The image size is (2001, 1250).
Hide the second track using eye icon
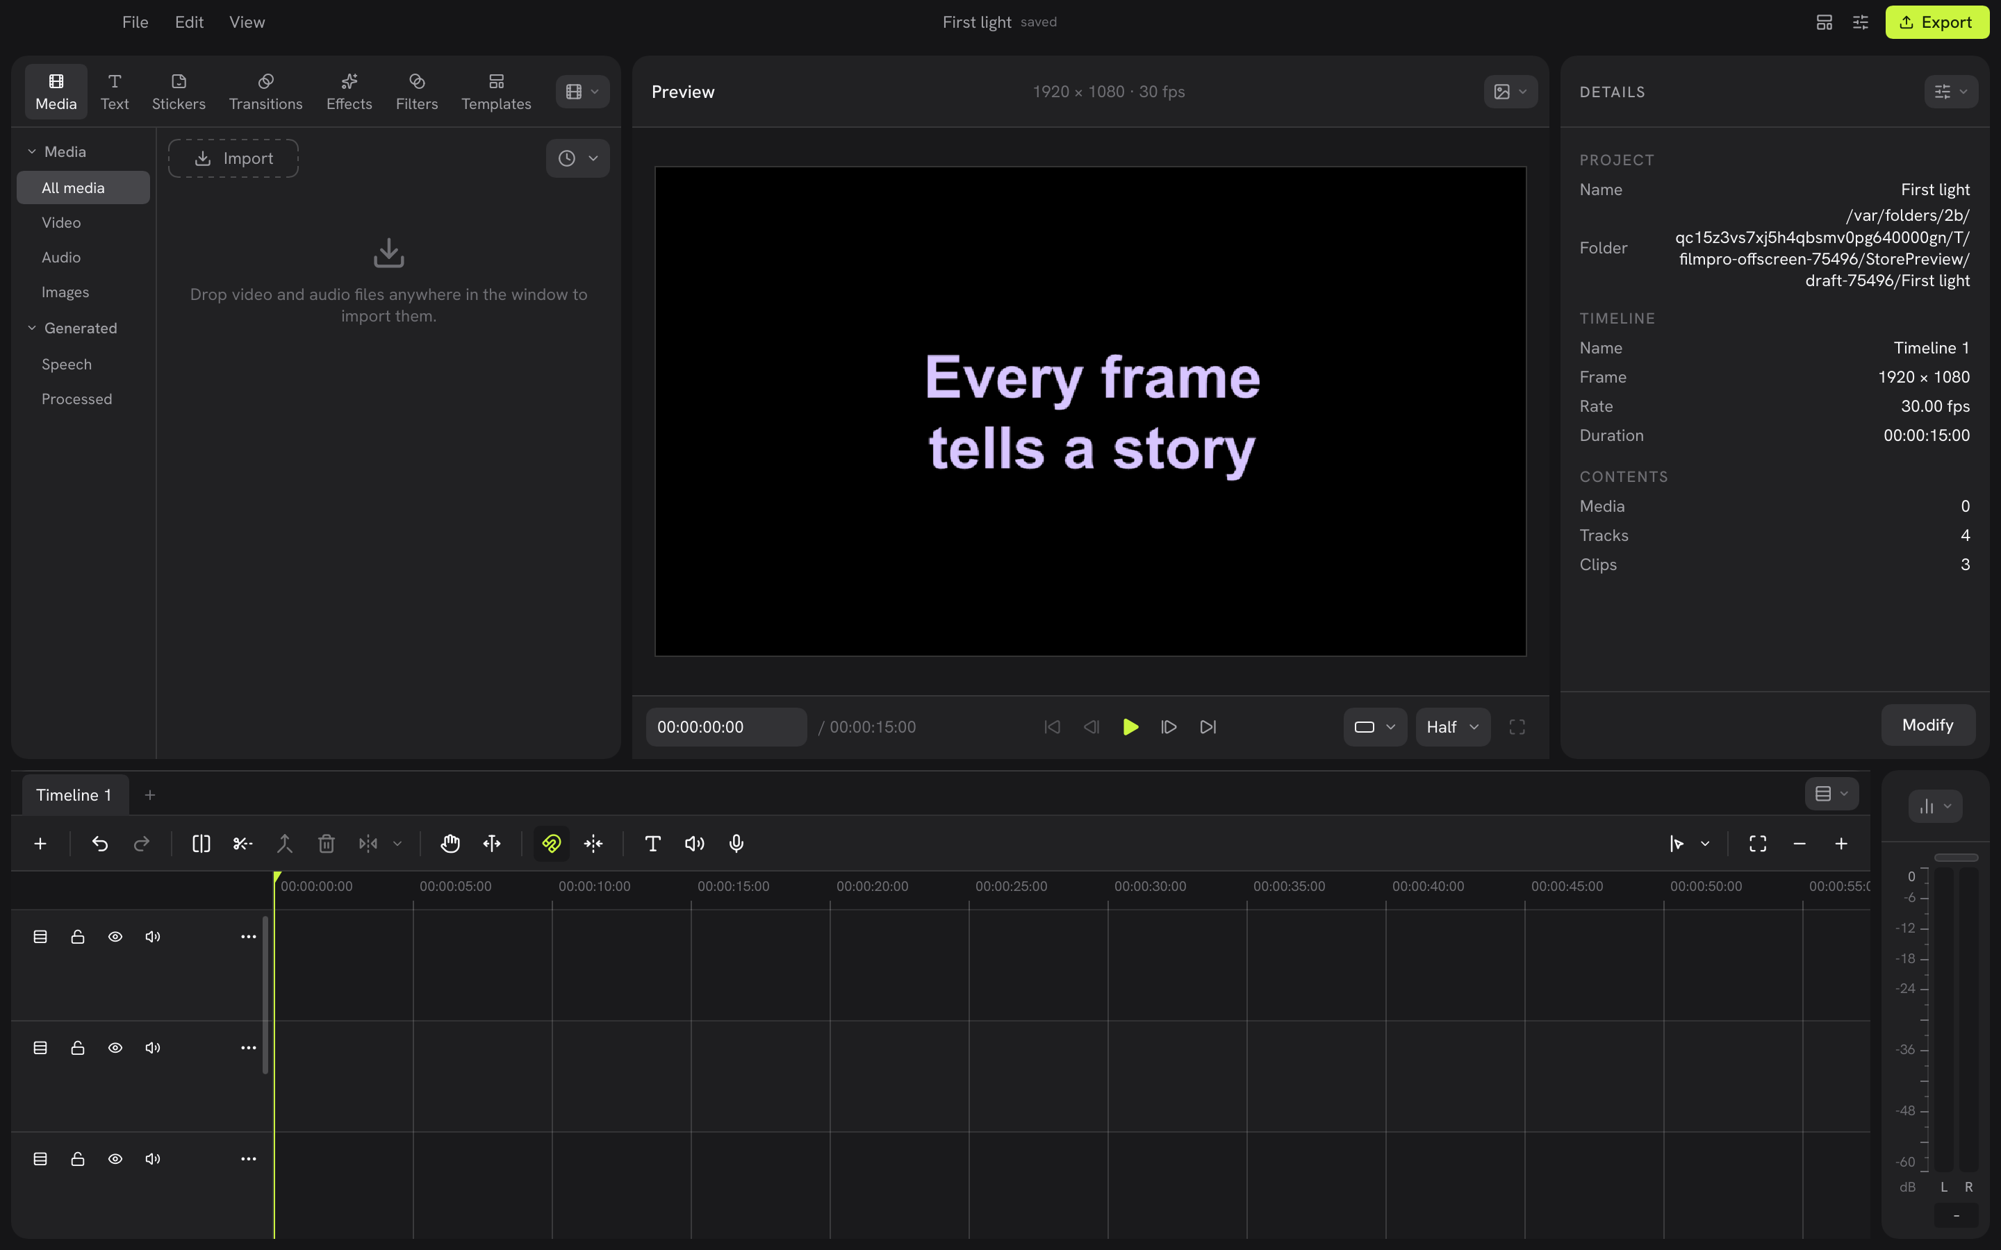coord(115,1047)
